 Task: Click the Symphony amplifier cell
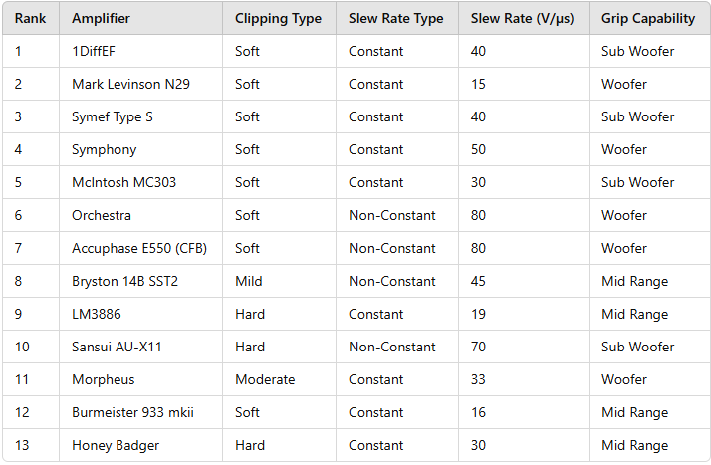(140, 149)
